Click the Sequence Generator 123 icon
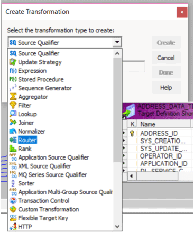The width and height of the screenshot is (194, 232). point(13,88)
